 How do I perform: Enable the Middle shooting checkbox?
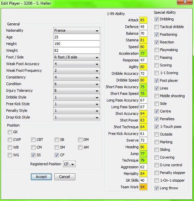(x=156, y=96)
